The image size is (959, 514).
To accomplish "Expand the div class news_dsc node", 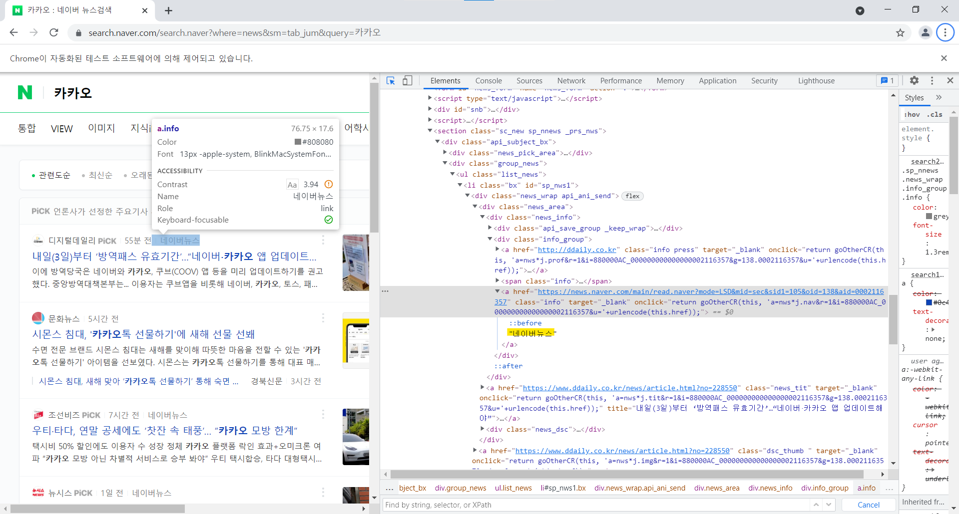I will 482,429.
